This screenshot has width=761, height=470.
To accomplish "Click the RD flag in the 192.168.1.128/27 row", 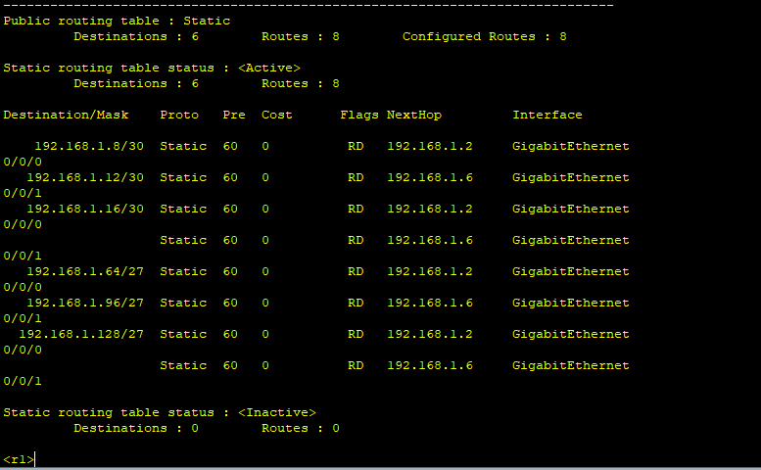I will click(356, 334).
